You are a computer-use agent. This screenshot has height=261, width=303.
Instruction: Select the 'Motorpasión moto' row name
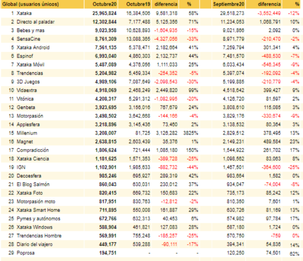[36, 202]
